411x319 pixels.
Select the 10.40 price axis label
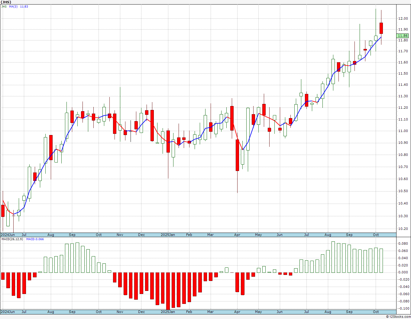click(403, 203)
